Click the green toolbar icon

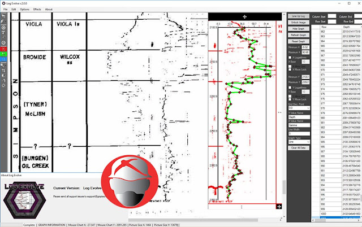[x=3, y=54]
